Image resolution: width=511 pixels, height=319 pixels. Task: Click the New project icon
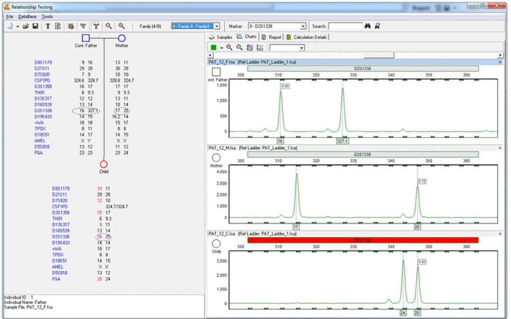tap(10, 26)
